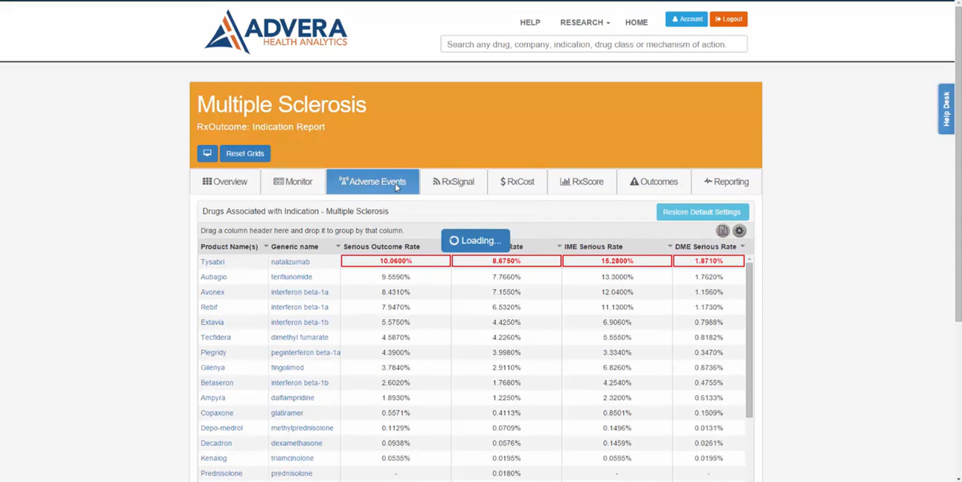The width and height of the screenshot is (962, 482).
Task: Open filter arrow left of DME Serious Rate
Action: point(670,246)
